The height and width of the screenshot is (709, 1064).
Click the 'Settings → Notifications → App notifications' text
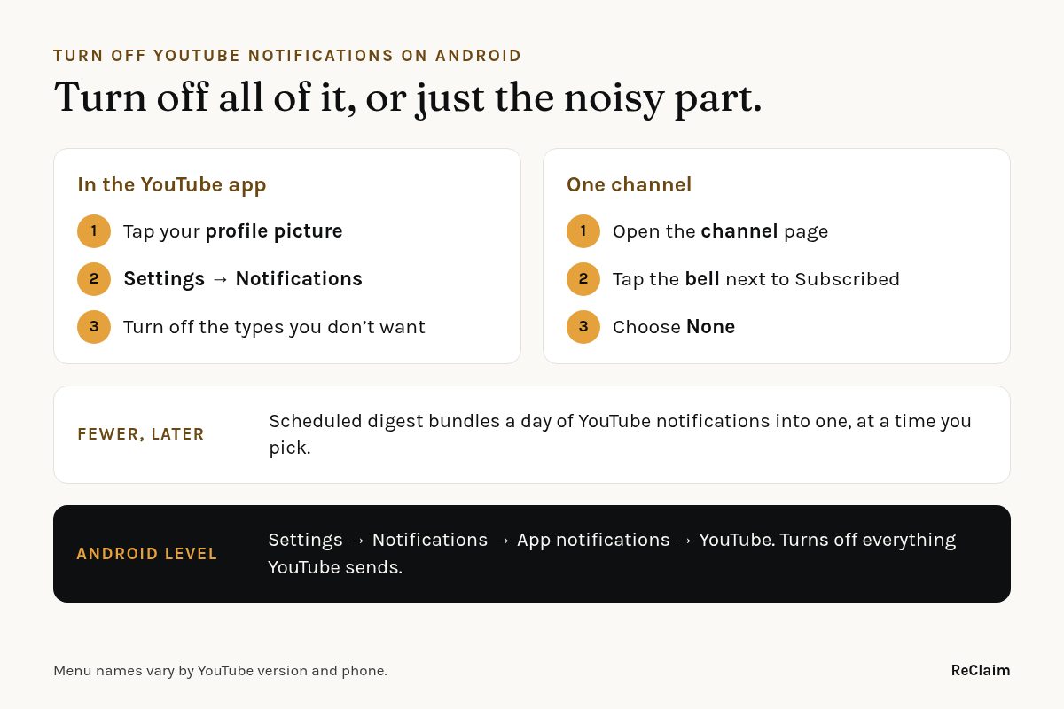click(x=612, y=553)
